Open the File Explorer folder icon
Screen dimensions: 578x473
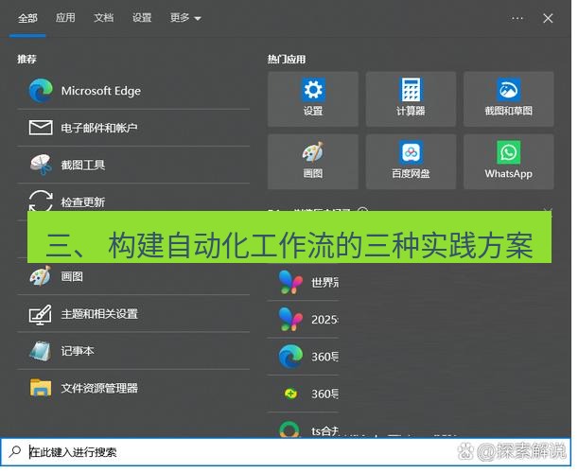tap(41, 388)
